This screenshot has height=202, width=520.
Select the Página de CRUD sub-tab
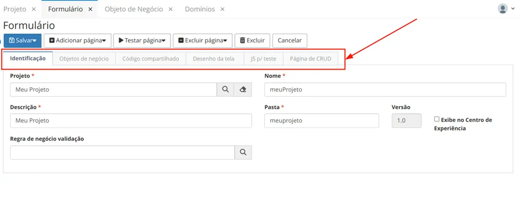pyautogui.click(x=311, y=59)
